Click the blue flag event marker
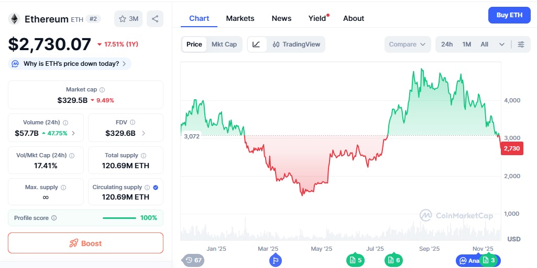 pyautogui.click(x=276, y=261)
